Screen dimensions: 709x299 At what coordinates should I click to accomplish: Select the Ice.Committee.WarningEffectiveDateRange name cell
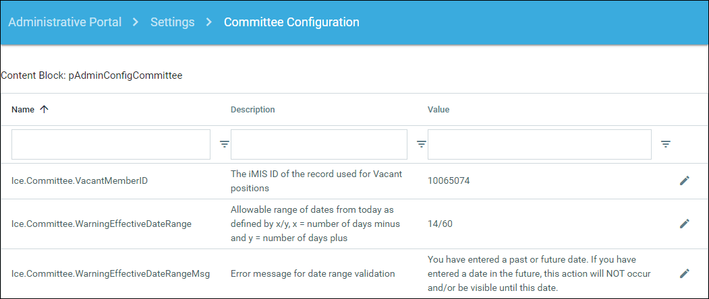(101, 224)
